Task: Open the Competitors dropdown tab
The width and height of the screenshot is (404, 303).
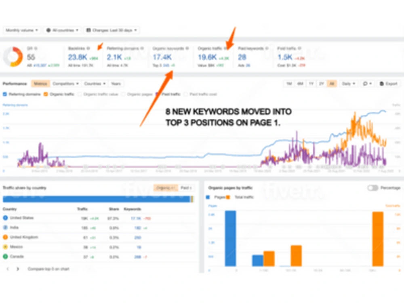Action: pos(65,84)
